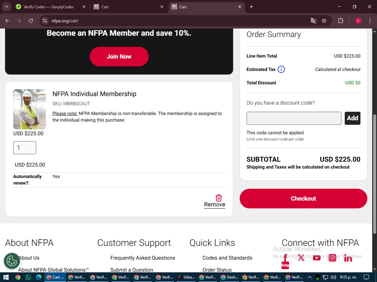Open NFPA's X (Twitter) icon
The image size is (377, 282).
tap(301, 258)
